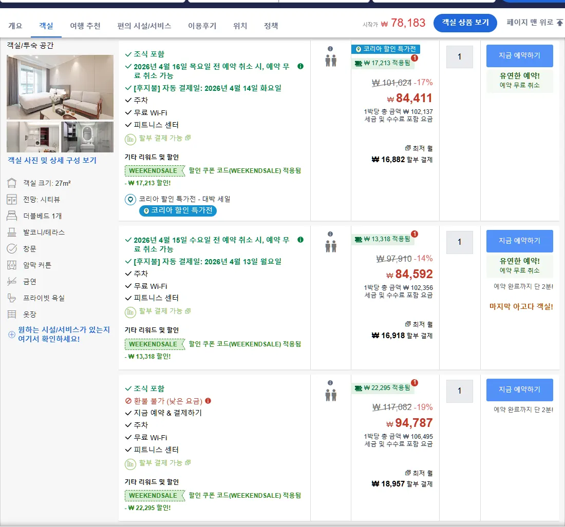Click the city view icon beside 시티뷰
The image size is (565, 527).
pyautogui.click(x=12, y=200)
